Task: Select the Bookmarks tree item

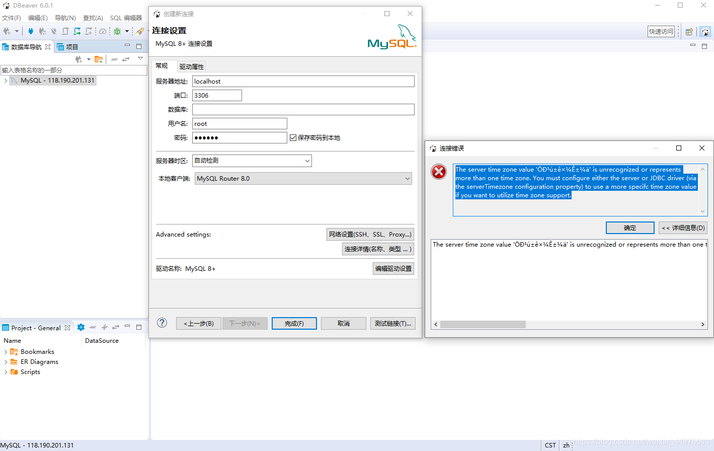Action: 37,352
